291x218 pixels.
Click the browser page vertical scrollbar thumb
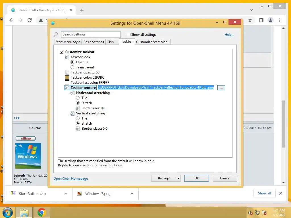(x=283, y=124)
